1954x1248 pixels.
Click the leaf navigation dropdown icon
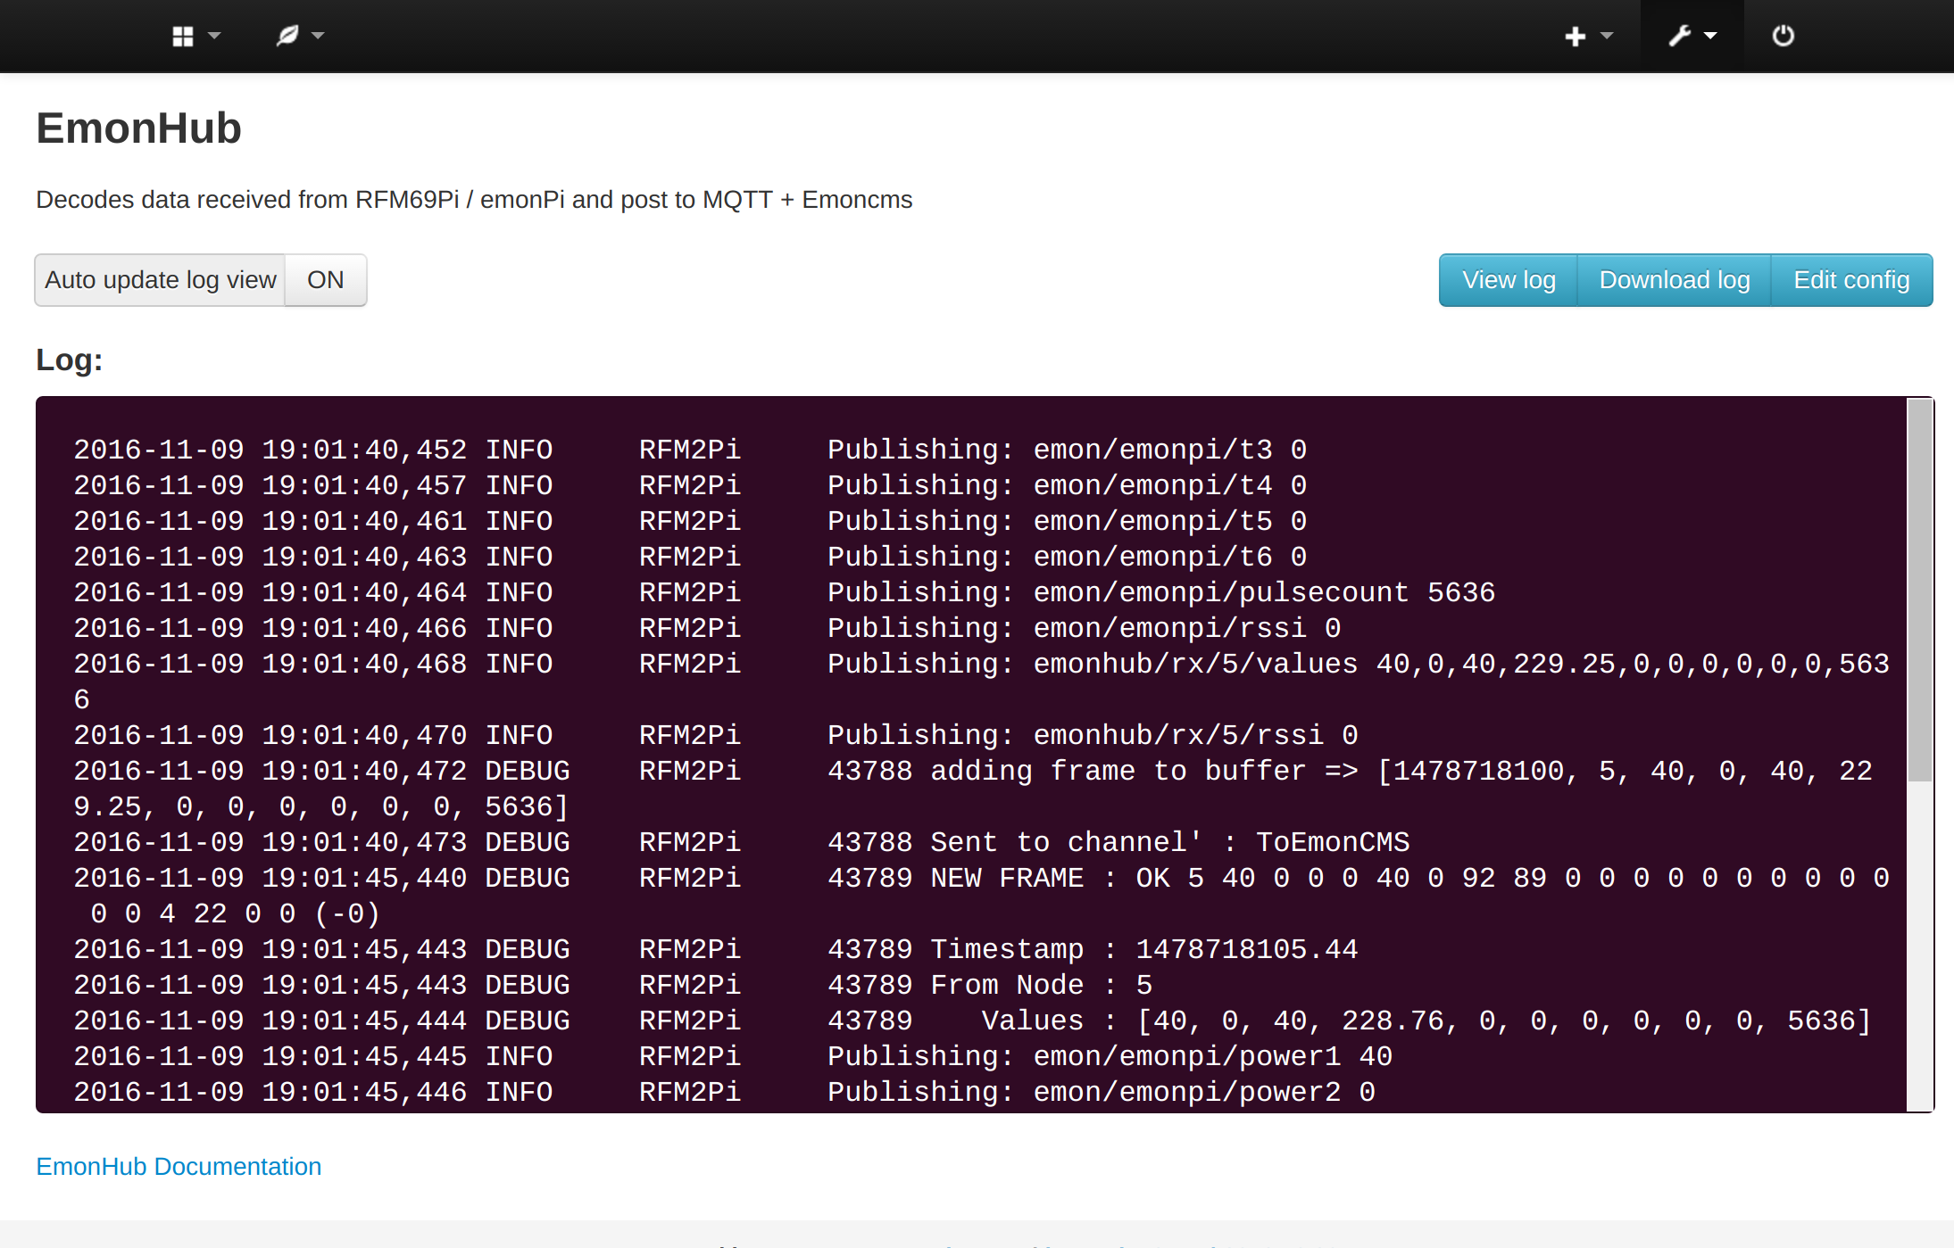click(292, 36)
